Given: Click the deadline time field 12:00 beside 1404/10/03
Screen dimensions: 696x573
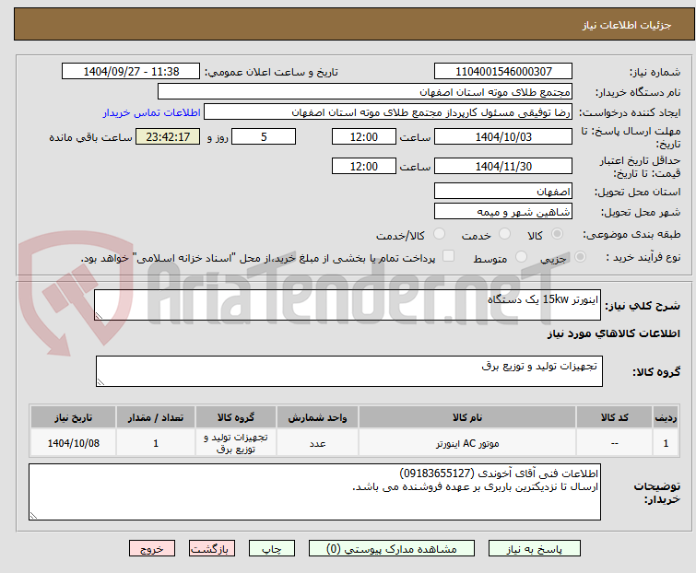Looking at the screenshot, I should pyautogui.click(x=363, y=136).
